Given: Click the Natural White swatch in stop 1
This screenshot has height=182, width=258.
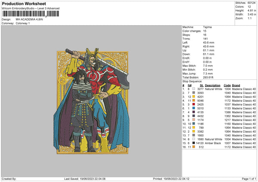Looking at the screenshot, I should tap(194, 89).
